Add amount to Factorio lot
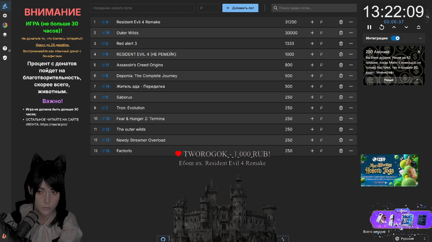The image size is (432, 242). tap(312, 151)
